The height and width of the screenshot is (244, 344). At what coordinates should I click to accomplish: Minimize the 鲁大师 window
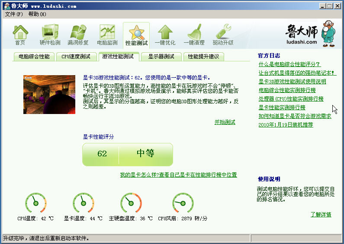click(x=322, y=6)
